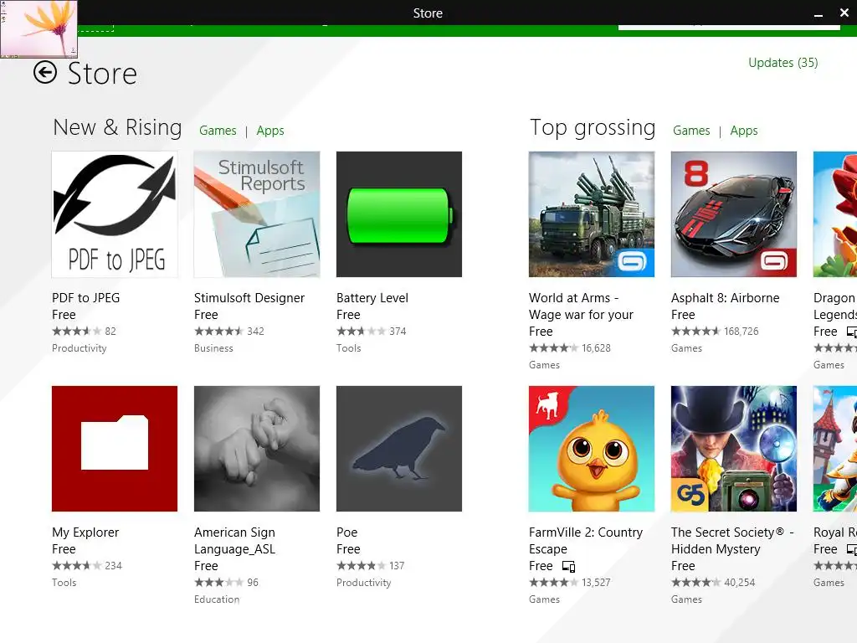
Task: Click the PDF to JPEG 82 rating stars
Action: (x=76, y=332)
